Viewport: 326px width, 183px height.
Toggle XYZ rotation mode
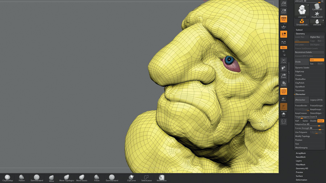point(284,47)
